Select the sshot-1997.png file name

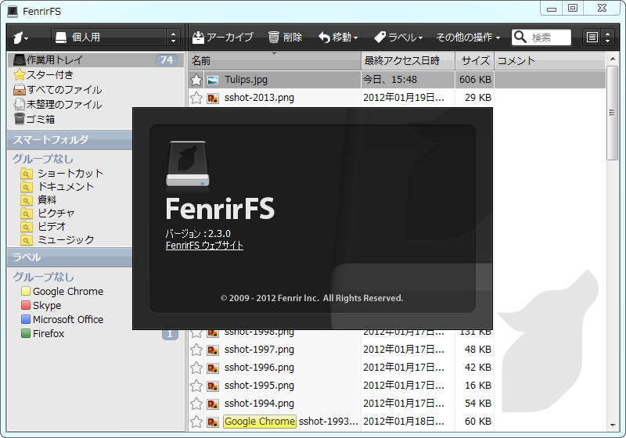(259, 350)
